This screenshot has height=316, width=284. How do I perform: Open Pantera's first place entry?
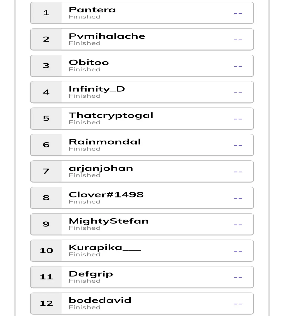tap(142, 13)
